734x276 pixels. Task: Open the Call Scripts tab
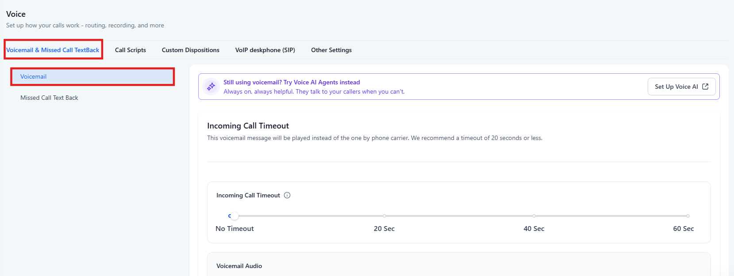131,50
